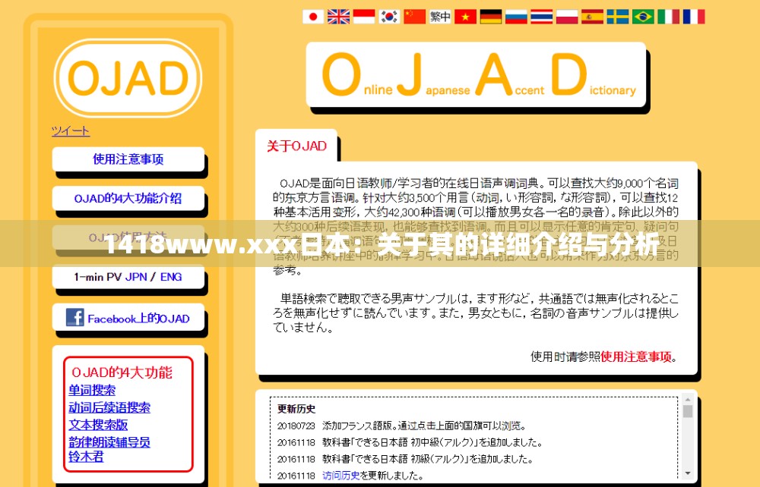
Task: Switch to traditional Chinese via 繁中
Action: coord(439,15)
